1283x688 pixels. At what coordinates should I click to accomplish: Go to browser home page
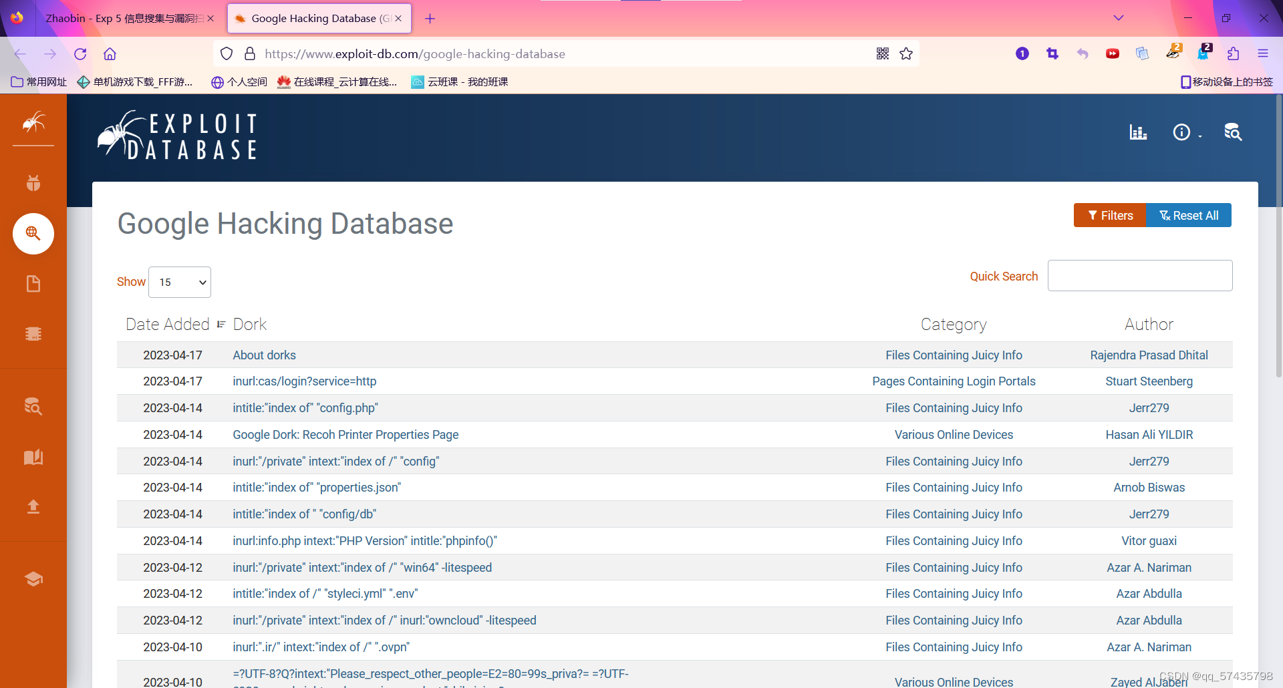[110, 54]
